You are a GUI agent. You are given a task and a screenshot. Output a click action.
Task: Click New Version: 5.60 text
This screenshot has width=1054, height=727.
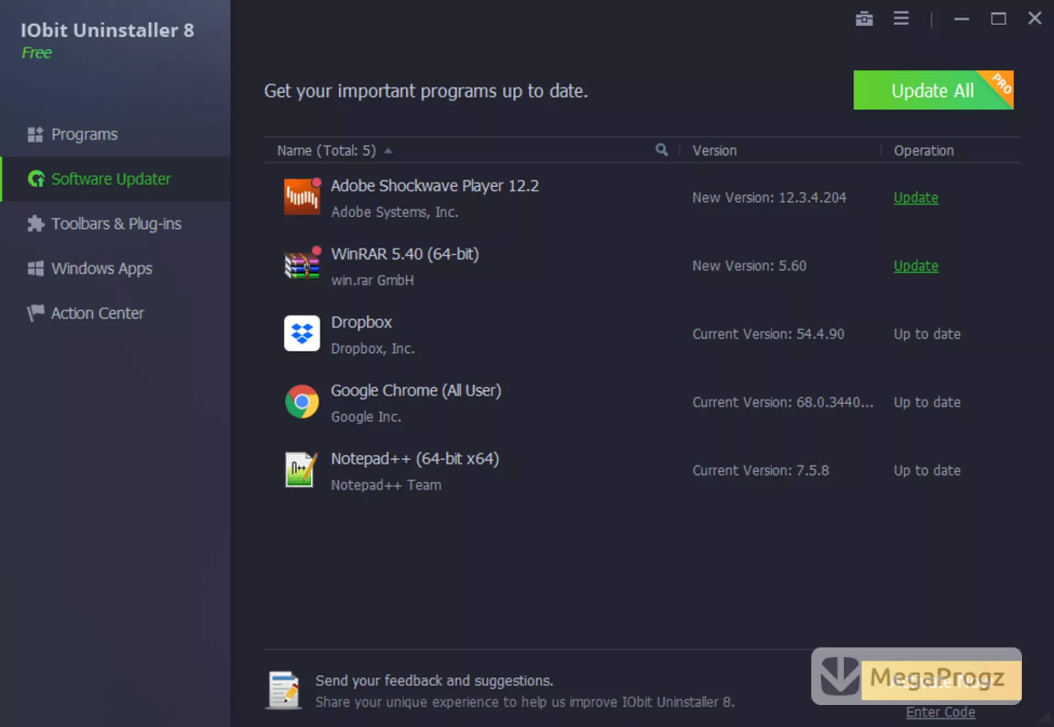[749, 266]
